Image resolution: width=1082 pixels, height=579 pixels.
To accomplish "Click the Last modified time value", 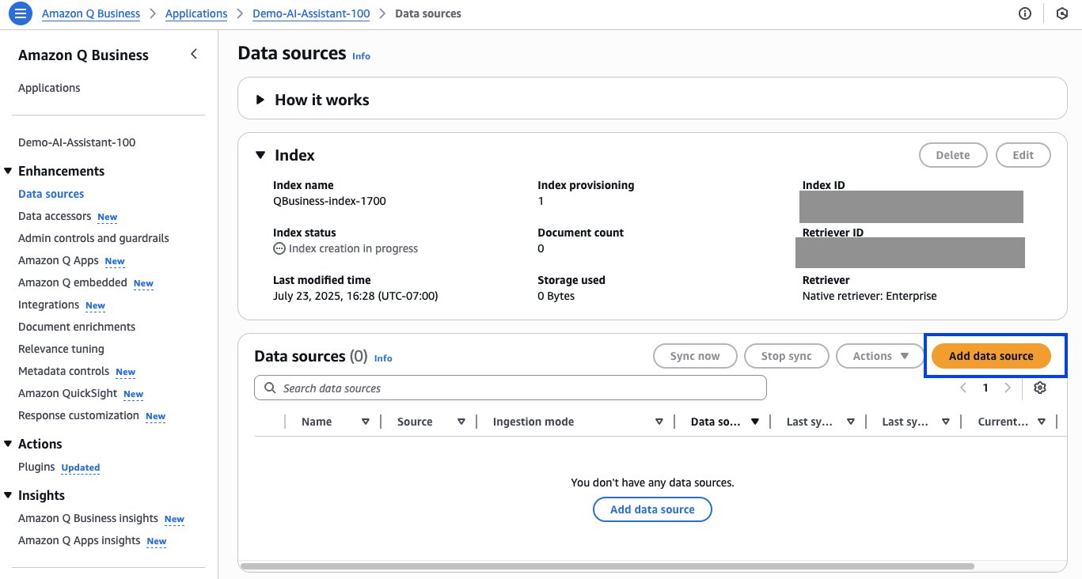I will (355, 296).
